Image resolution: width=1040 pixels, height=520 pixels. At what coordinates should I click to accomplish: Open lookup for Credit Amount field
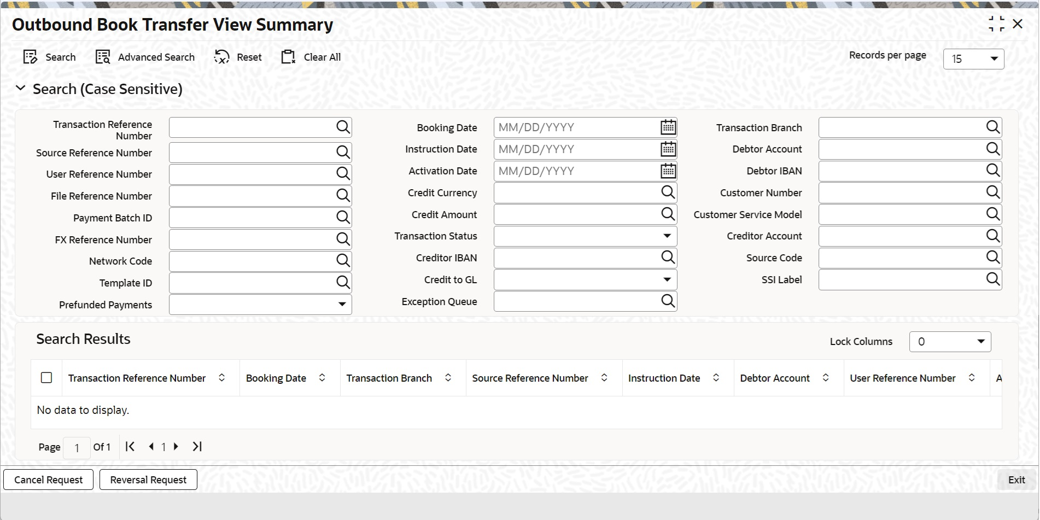[668, 214]
